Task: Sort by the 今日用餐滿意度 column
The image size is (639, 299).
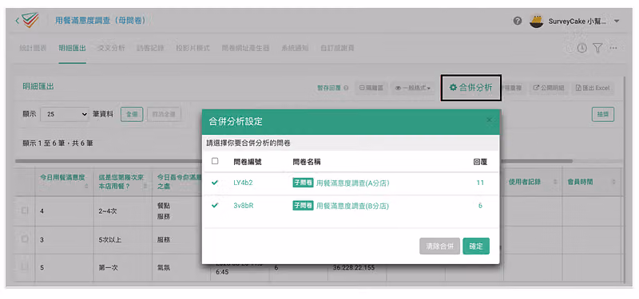Action: 64,182
